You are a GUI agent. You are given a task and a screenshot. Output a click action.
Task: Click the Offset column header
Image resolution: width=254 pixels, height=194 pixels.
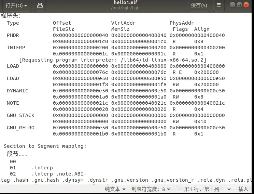click(62, 23)
